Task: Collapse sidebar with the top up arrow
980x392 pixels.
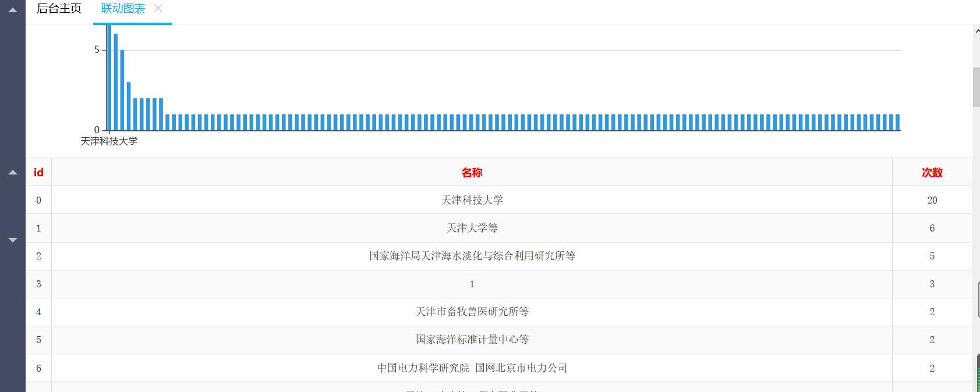Action: point(13,10)
